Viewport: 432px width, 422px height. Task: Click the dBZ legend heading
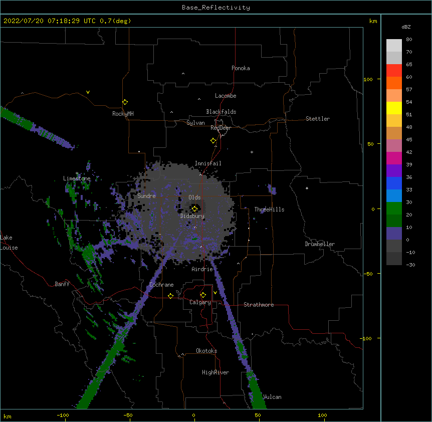click(406, 27)
